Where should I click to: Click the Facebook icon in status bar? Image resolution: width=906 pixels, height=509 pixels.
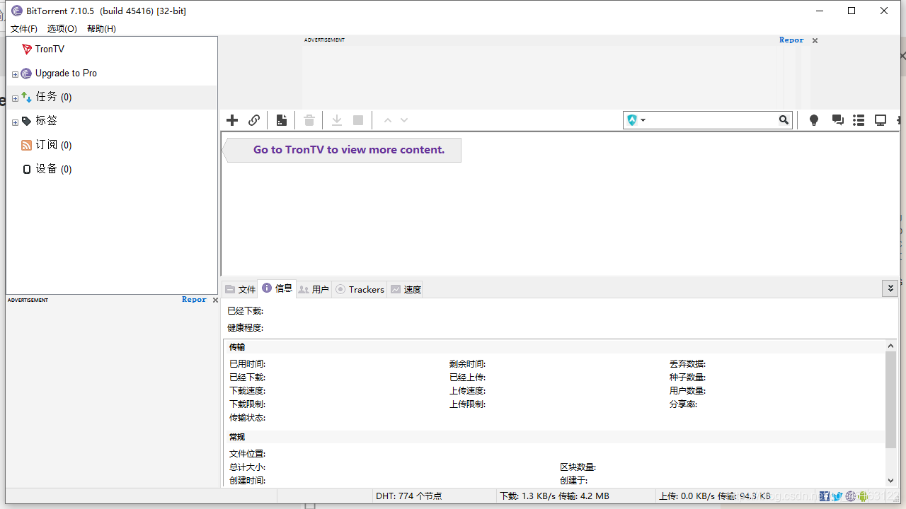tap(825, 496)
